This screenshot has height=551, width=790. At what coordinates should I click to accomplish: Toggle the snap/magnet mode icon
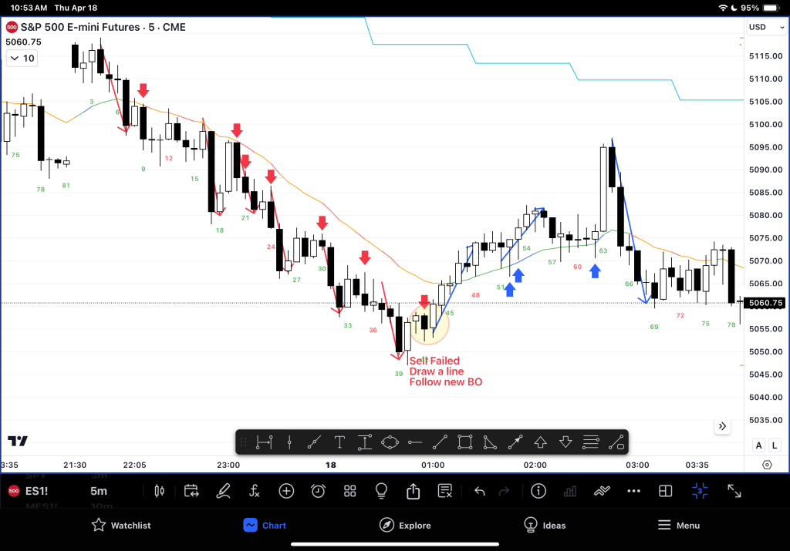coord(700,491)
